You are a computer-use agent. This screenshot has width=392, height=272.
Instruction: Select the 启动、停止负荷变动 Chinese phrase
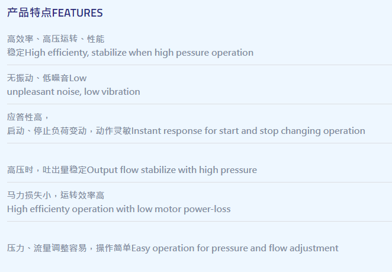[47, 131]
